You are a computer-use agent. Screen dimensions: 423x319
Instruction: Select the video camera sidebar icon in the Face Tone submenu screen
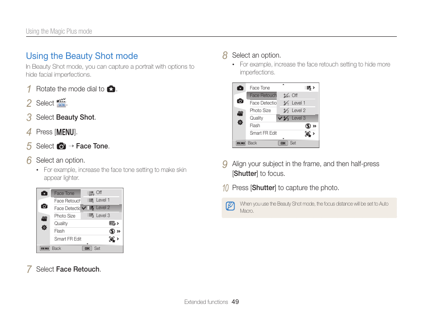44,218
